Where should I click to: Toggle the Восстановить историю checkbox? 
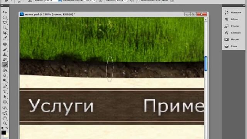click(139, 1)
